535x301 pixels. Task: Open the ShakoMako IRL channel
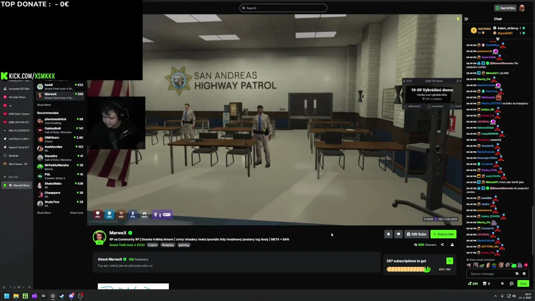pos(60,185)
